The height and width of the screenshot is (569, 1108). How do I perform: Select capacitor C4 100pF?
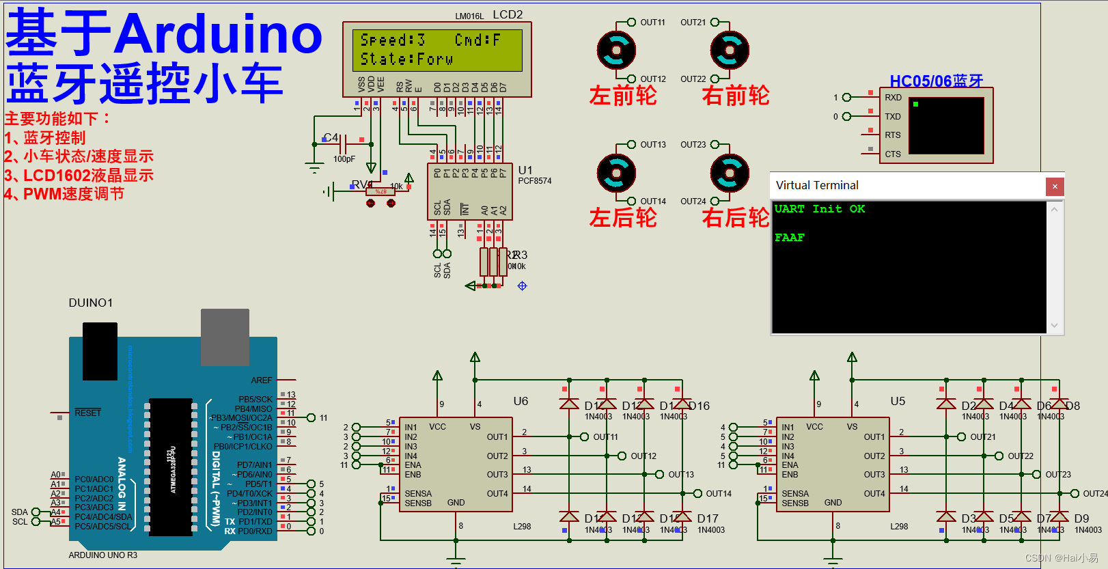coord(344,144)
